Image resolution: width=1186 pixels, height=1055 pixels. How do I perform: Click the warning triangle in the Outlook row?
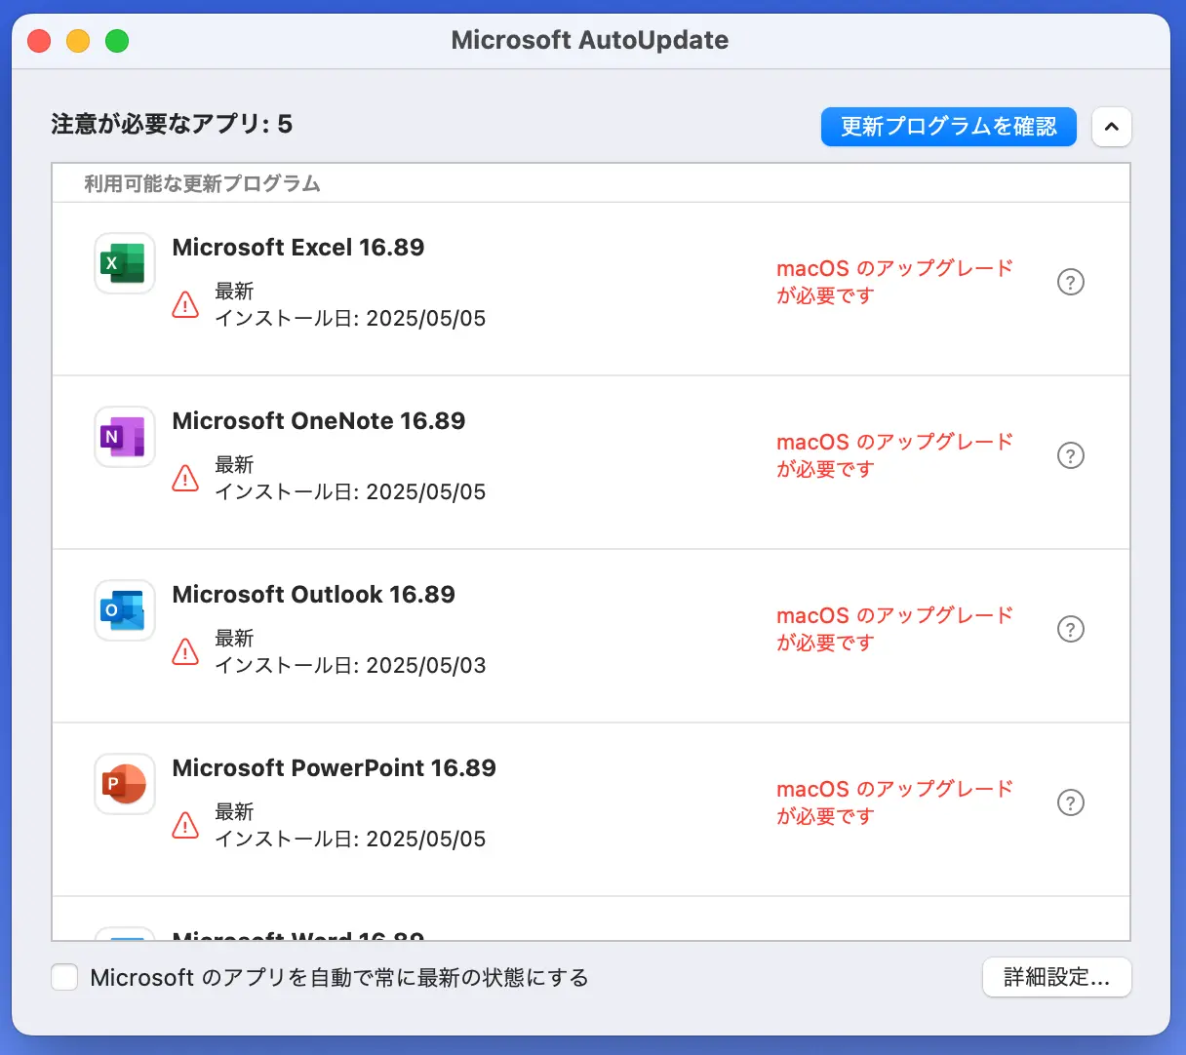184,651
